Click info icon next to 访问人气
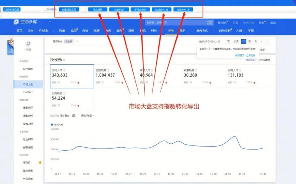296x184 pixels. tap(64, 70)
